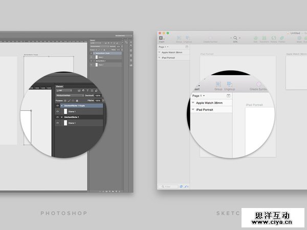
Task: Expand the enlarged Apple Watch 38mm artboard
Action: coord(193,103)
